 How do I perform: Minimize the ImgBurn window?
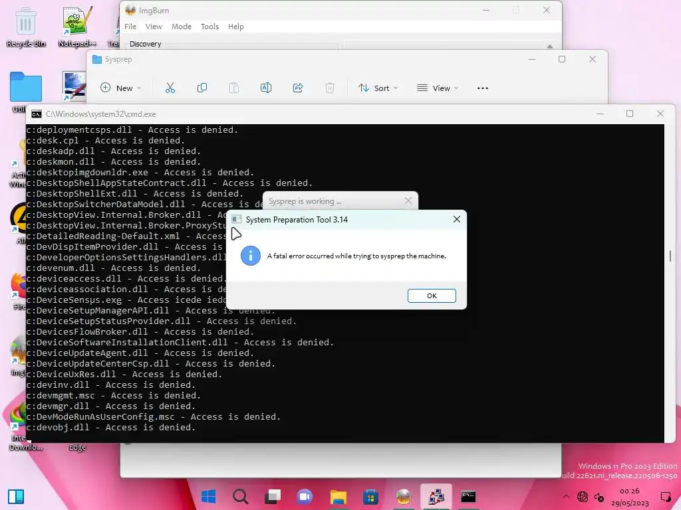(x=486, y=10)
